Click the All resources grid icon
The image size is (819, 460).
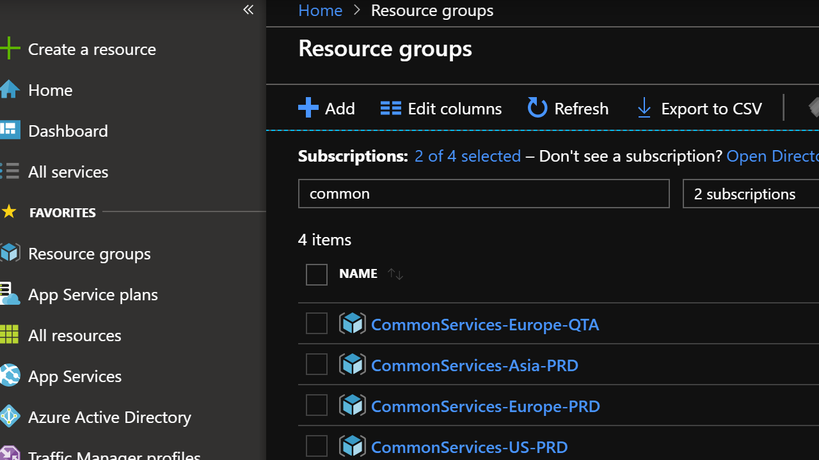[10, 335]
